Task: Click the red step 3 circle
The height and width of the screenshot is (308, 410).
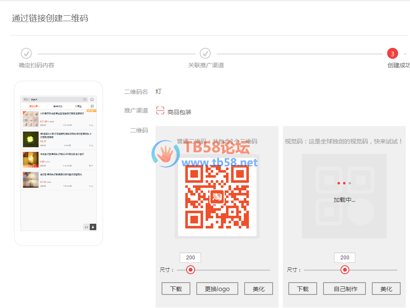Action: tap(392, 54)
